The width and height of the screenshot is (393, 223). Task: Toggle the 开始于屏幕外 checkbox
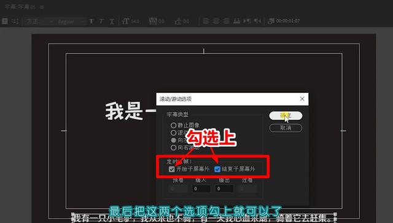coord(172,169)
